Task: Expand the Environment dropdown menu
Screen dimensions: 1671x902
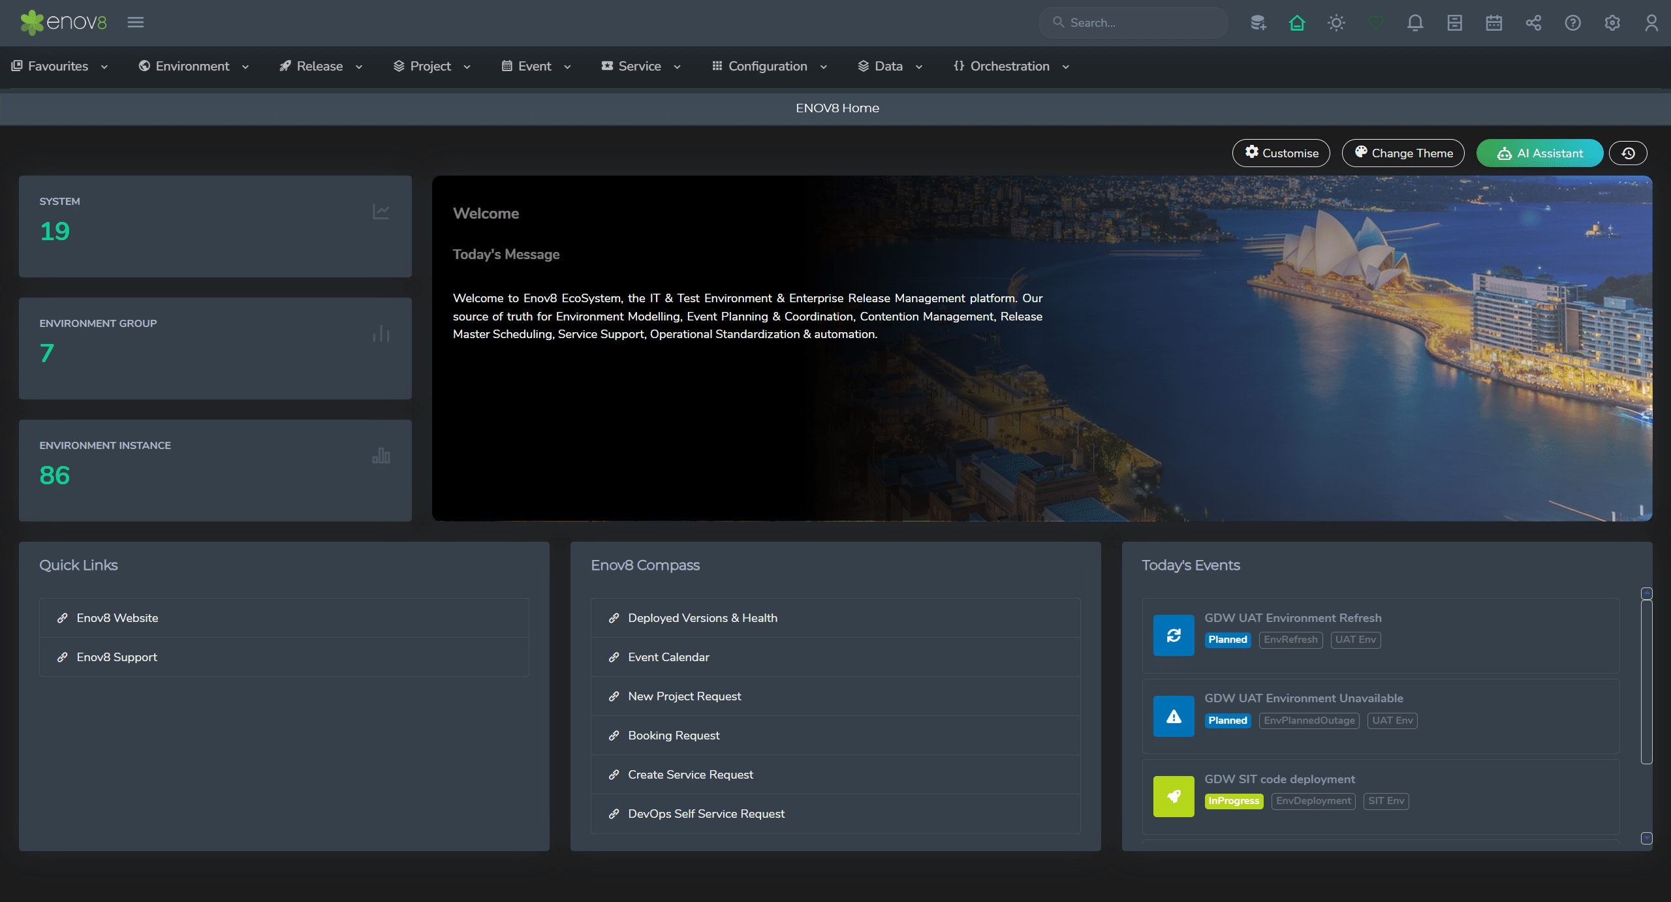Action: pos(193,67)
